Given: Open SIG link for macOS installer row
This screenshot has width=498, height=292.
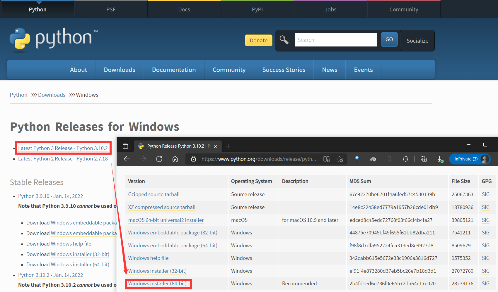Looking at the screenshot, I should (486, 220).
